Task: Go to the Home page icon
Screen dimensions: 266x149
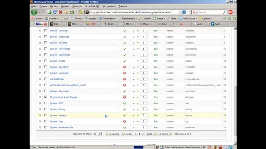Action: [66, 12]
